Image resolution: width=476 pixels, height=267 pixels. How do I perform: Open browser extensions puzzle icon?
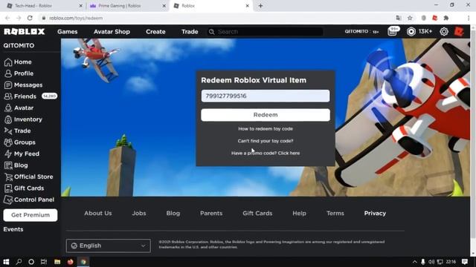[x=446, y=18]
